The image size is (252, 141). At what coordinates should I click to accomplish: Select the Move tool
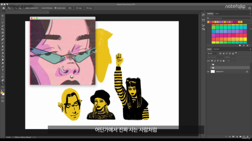tap(3, 16)
